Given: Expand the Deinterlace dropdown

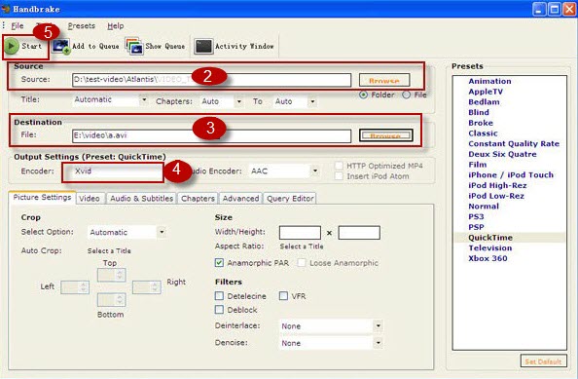Looking at the screenshot, I should (379, 325).
